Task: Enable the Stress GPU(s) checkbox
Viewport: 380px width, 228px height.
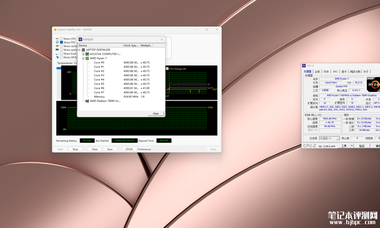Action: coord(61,57)
